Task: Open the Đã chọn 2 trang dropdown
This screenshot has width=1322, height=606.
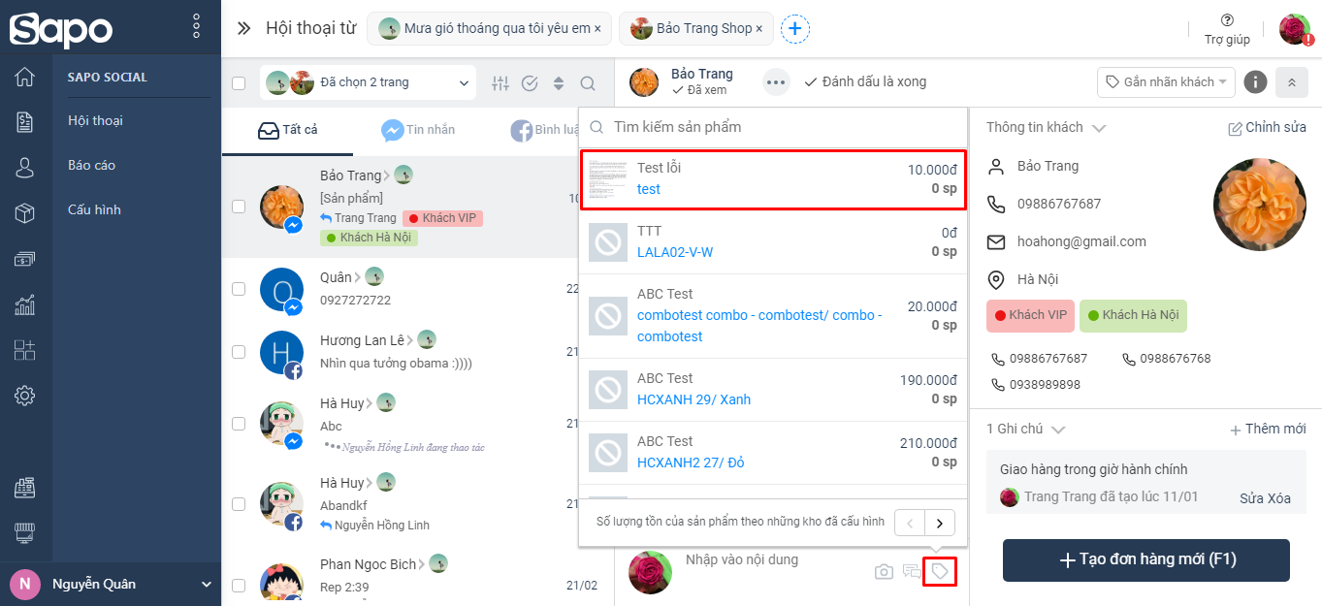Action: (368, 82)
